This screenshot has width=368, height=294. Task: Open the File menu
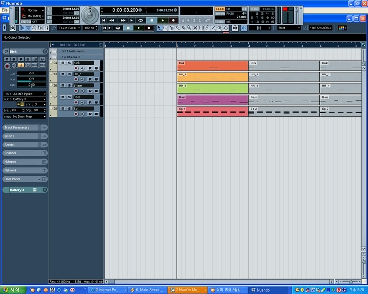tap(5, 10)
